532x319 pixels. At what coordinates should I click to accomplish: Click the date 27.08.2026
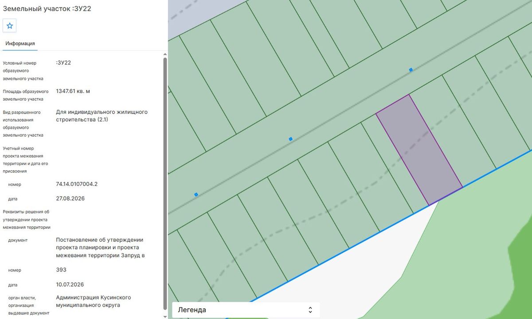click(70, 198)
